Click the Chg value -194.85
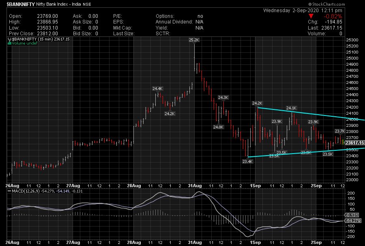The height and width of the screenshot is (246, 365). (334, 22)
